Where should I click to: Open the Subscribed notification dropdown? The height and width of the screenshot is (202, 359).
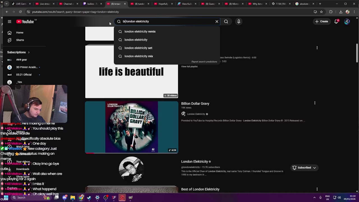[304, 168]
